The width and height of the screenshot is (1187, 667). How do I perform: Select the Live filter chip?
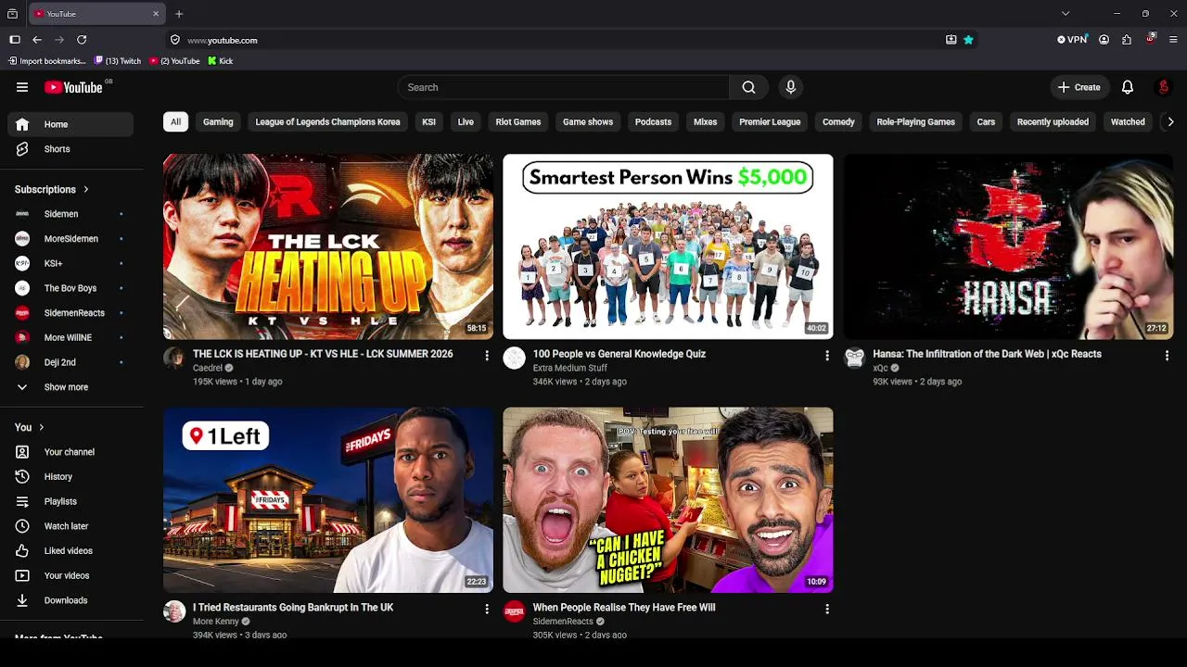point(466,121)
